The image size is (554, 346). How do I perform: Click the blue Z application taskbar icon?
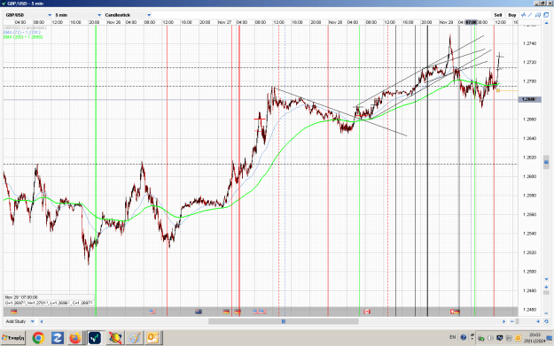pos(57,338)
